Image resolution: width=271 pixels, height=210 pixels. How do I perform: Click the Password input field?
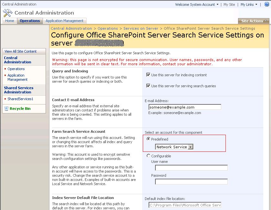191,182
